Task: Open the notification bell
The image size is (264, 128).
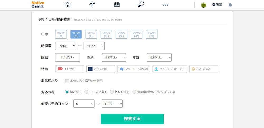Action: click(x=230, y=5)
